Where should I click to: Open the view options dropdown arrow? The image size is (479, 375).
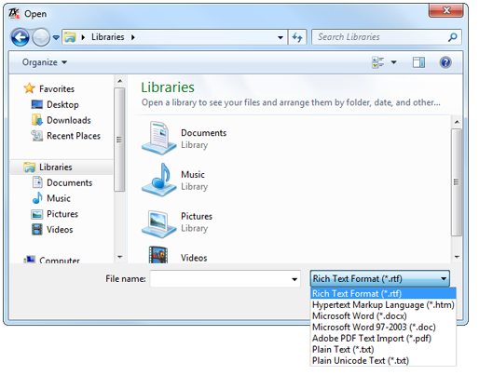click(393, 62)
